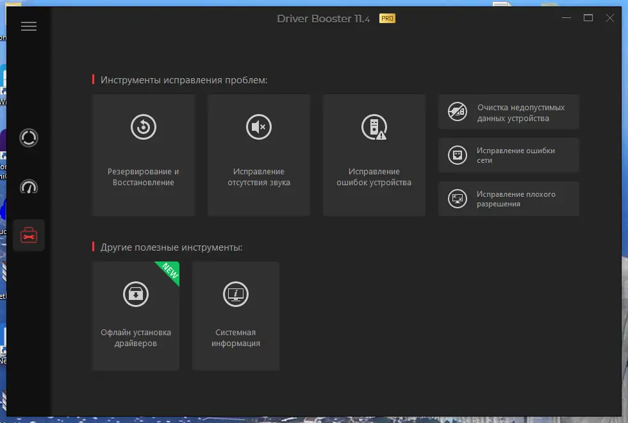Image resolution: width=628 pixels, height=423 pixels.
Task: Click the offline driver install icon
Action: click(136, 294)
